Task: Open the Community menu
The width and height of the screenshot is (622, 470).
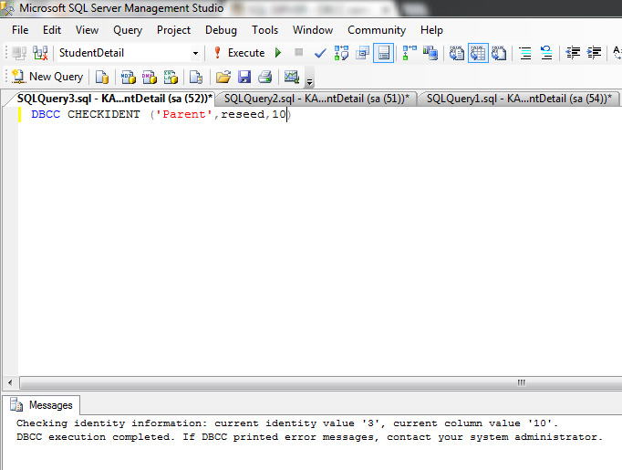Action: (377, 30)
